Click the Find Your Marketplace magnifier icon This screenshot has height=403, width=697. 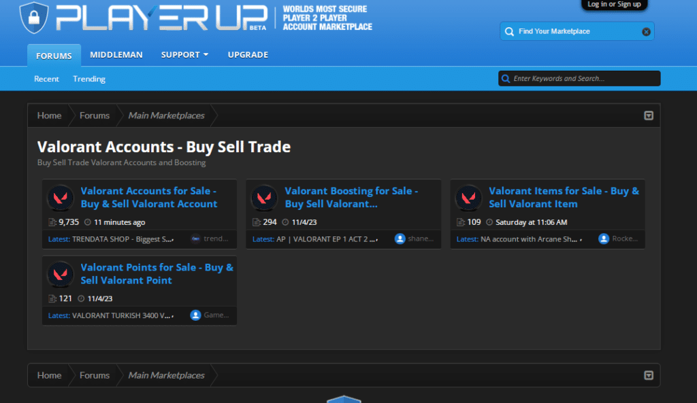pos(509,31)
